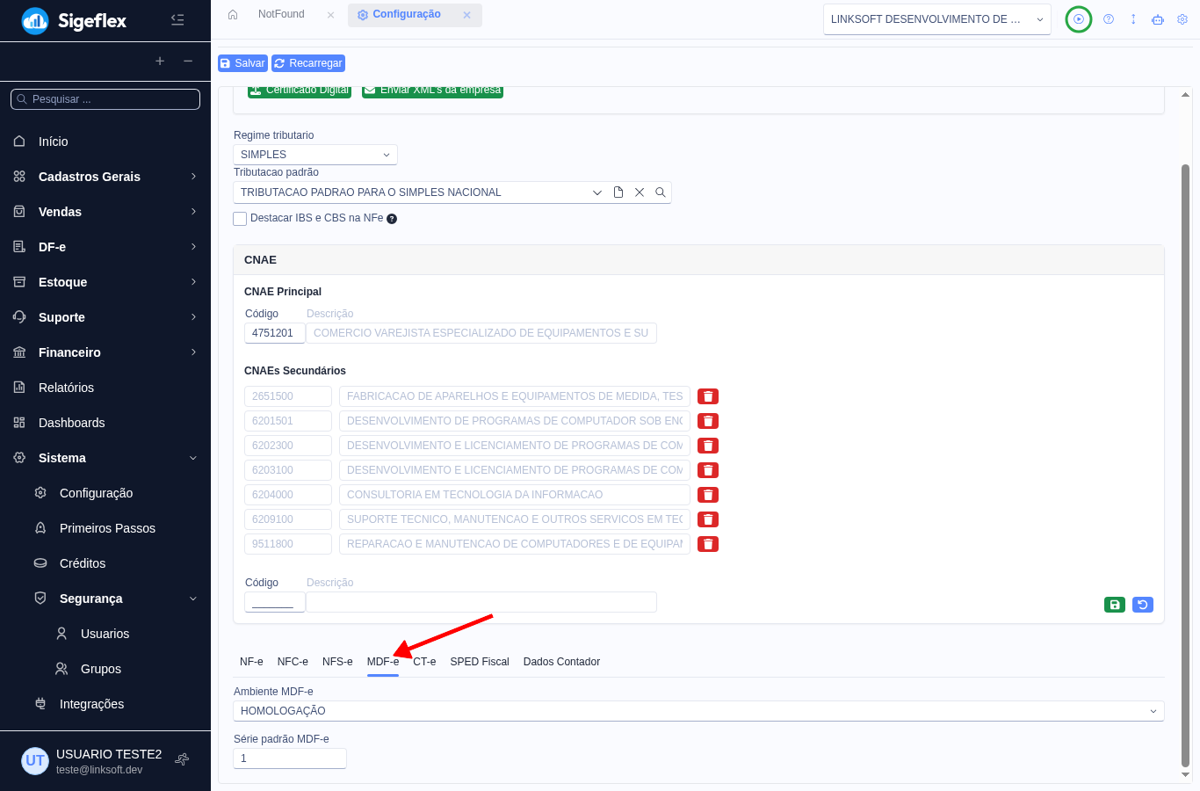Delete secondary CNAE 6201501
Image resolution: width=1200 pixels, height=791 pixels.
[708, 421]
